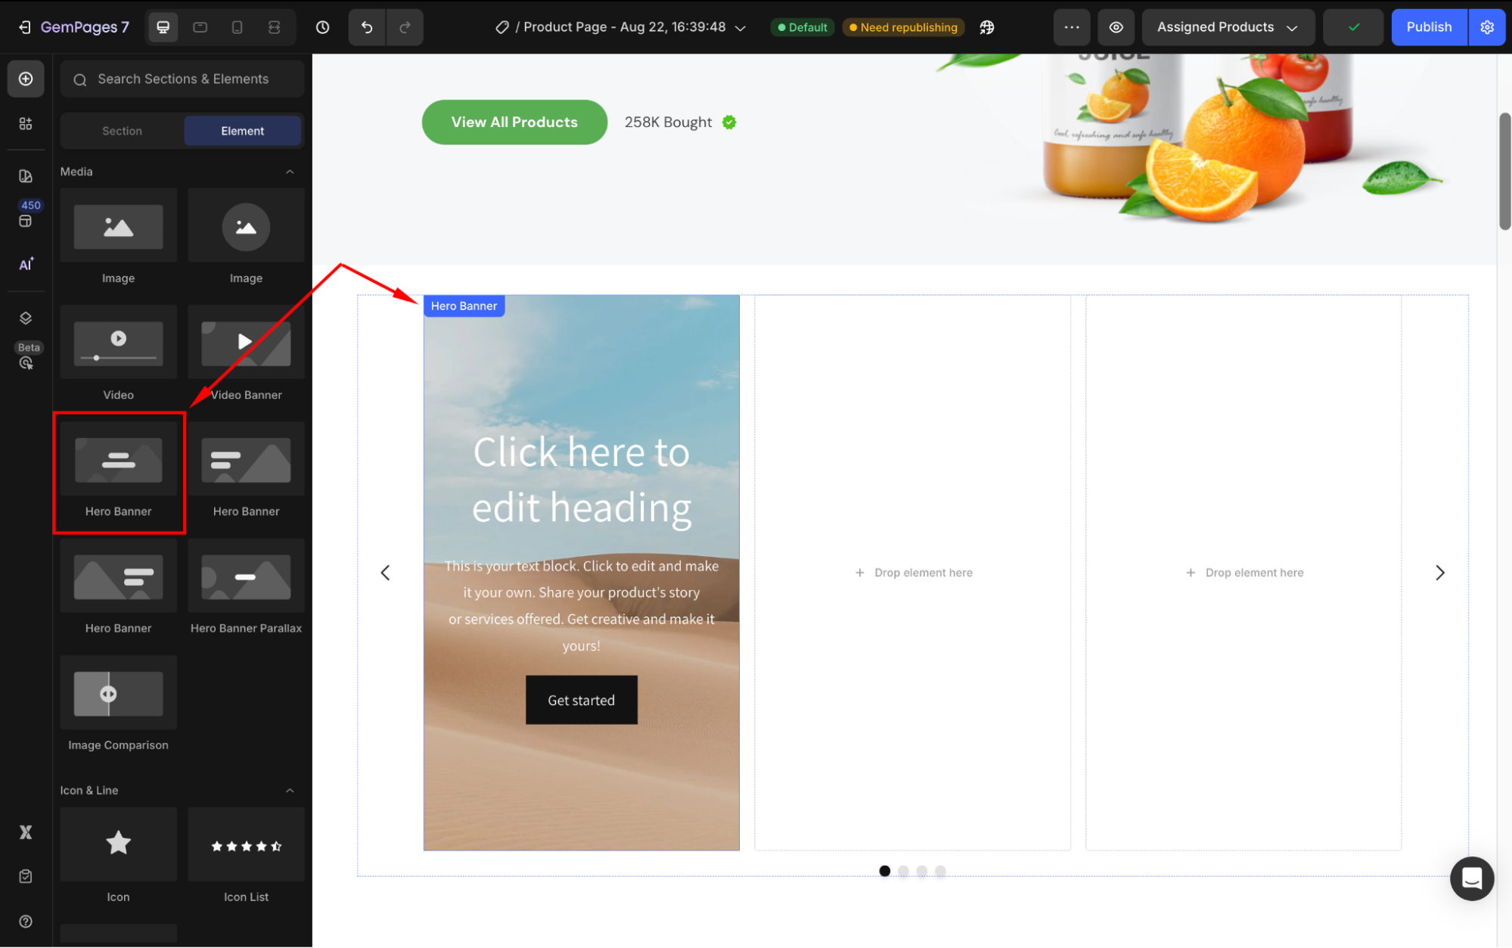
Task: Click the blue Publish button
Action: (1428, 27)
